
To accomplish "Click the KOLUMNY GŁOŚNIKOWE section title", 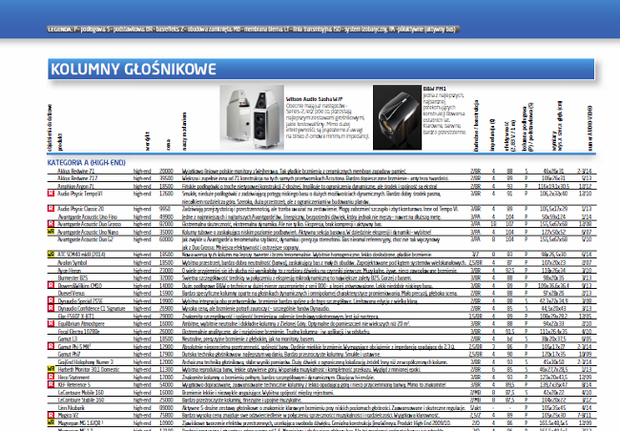I will (x=134, y=70).
